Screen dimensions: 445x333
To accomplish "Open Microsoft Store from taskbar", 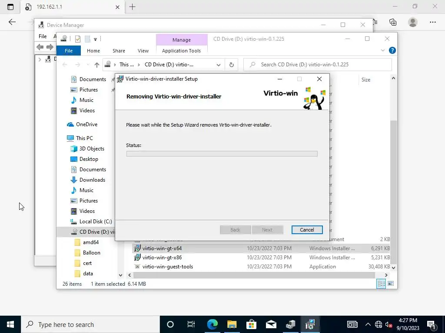I will point(251,324).
